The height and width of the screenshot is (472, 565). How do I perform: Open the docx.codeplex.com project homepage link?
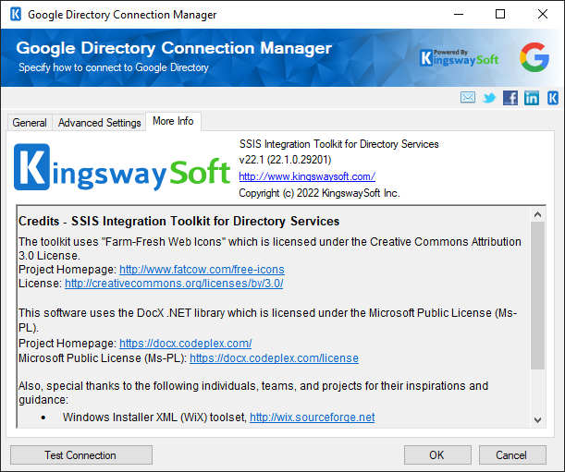pyautogui.click(x=186, y=344)
